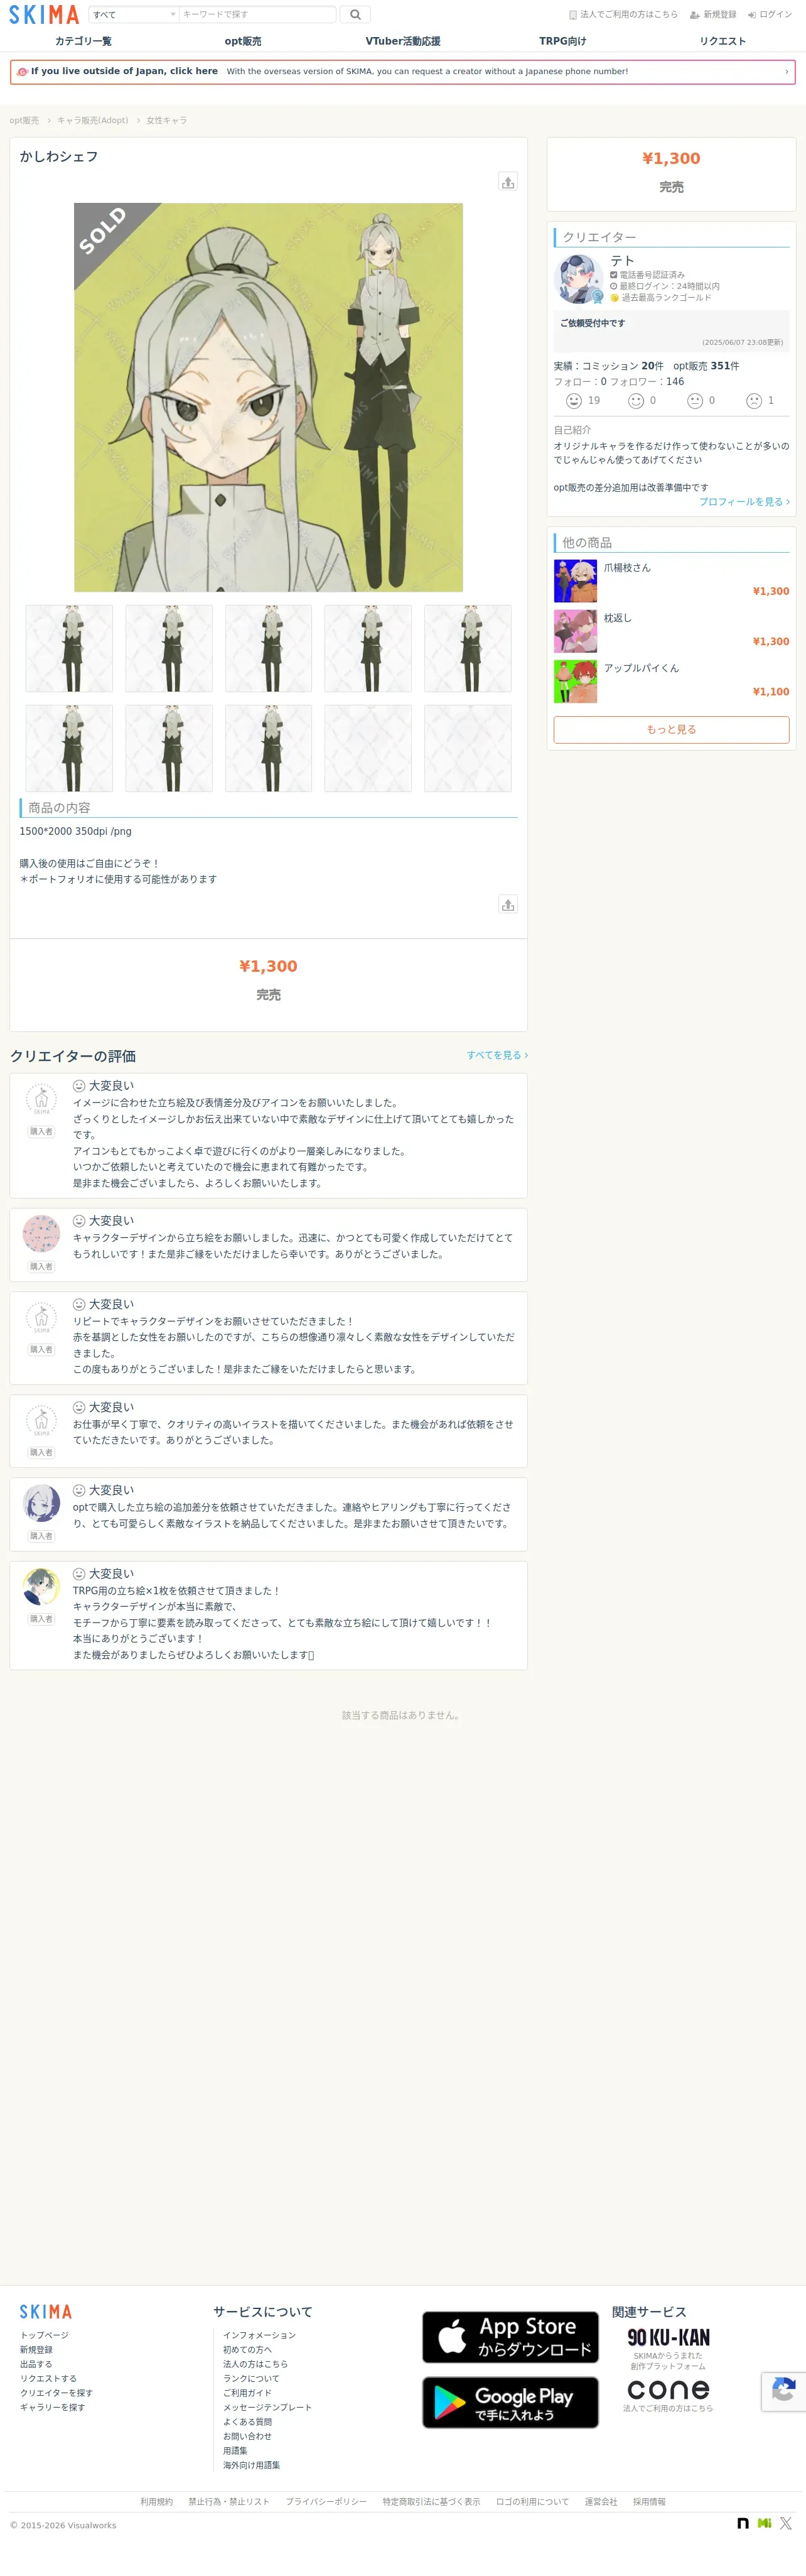Screen dimensions: 806x2576
Task: Click creator name テト
Action: pyautogui.click(x=622, y=260)
